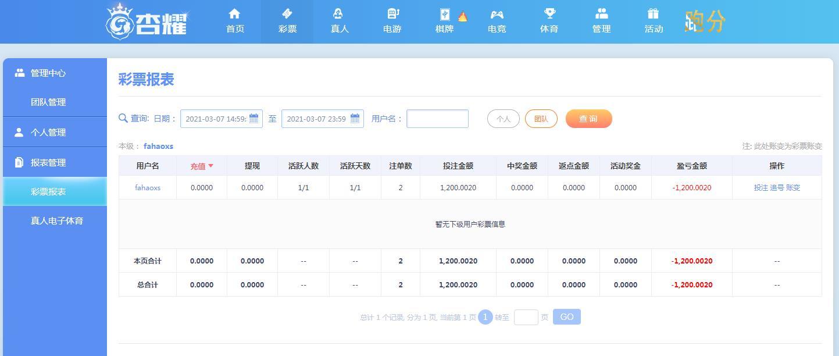Open the end date calendar icon
The height and width of the screenshot is (356, 839).
point(355,119)
